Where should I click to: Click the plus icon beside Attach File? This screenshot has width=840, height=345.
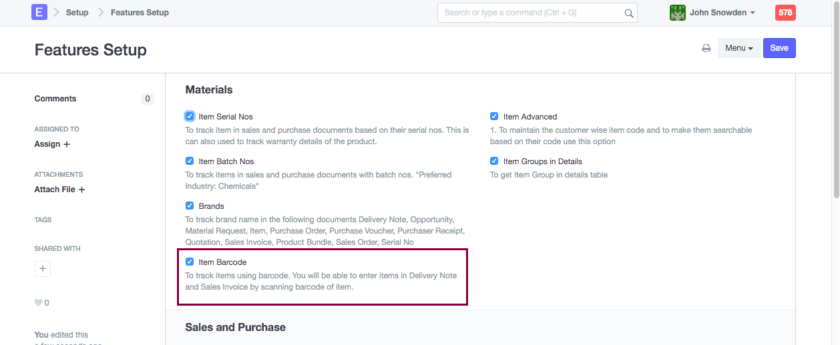point(81,190)
